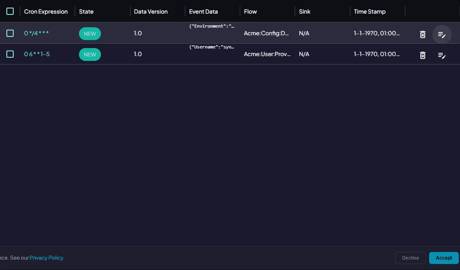Image resolution: width=460 pixels, height=270 pixels.
Task: Sort by Time Stamp column header
Action: (x=369, y=12)
